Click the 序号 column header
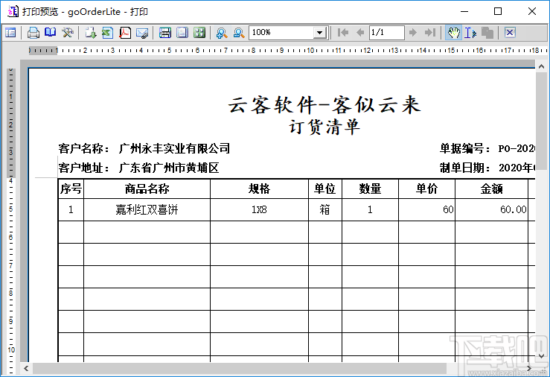 tap(71, 188)
